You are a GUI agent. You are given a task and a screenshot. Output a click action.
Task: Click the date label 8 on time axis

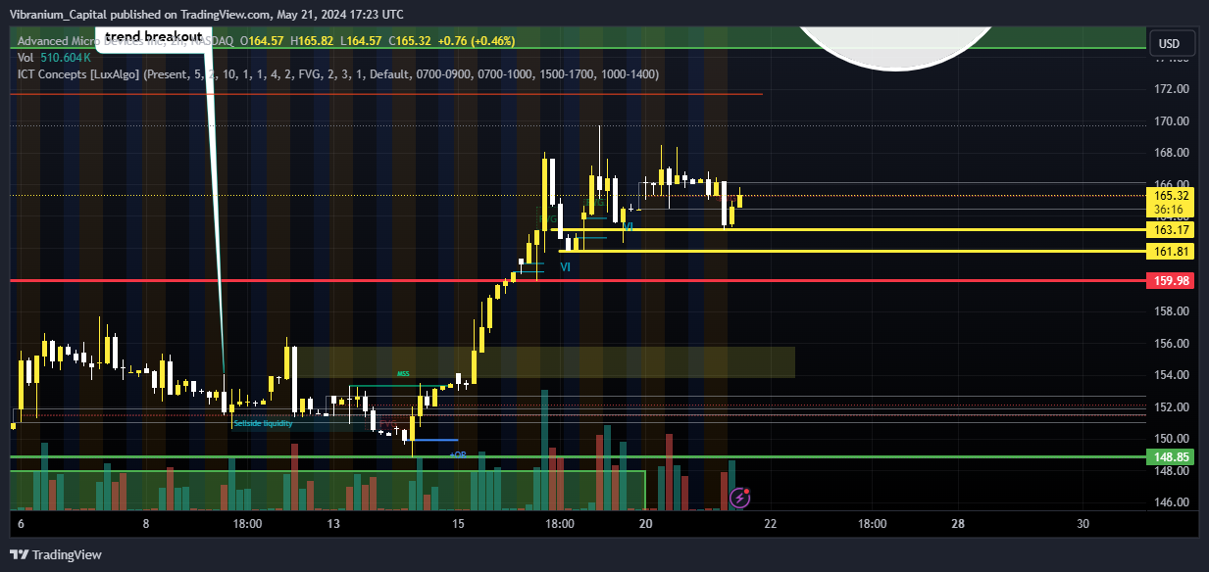click(146, 524)
